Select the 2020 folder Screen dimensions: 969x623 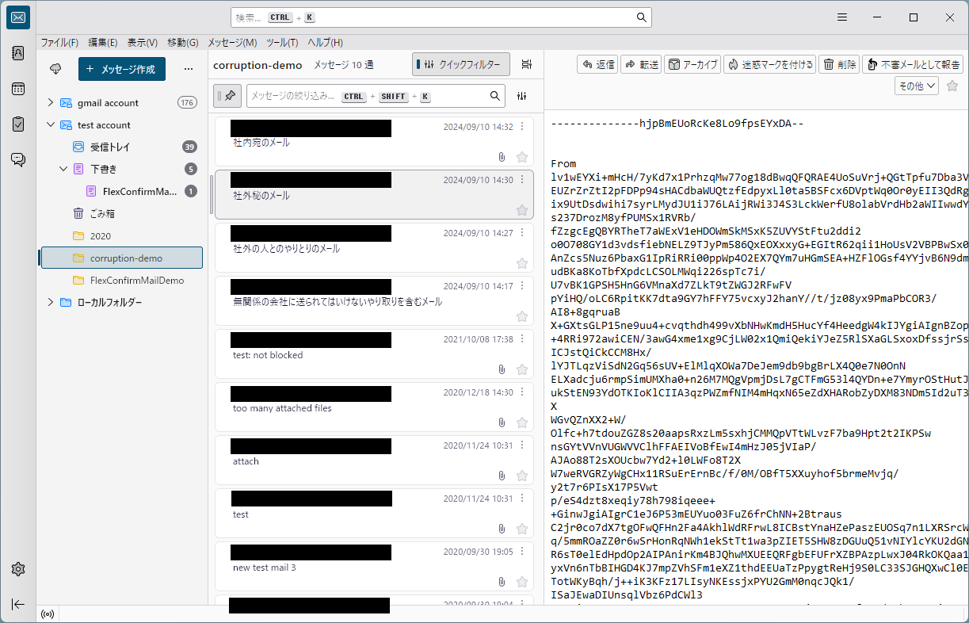(122, 235)
